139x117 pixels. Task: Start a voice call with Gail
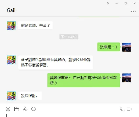tap(122, 109)
